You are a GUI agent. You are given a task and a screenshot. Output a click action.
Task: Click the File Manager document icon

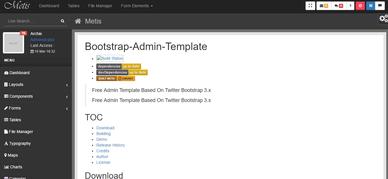[x=6, y=132]
